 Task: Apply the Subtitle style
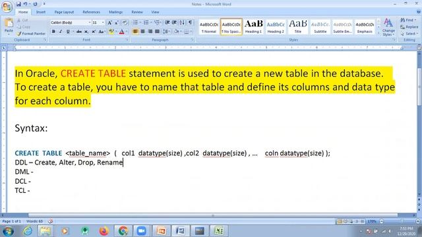(320, 26)
